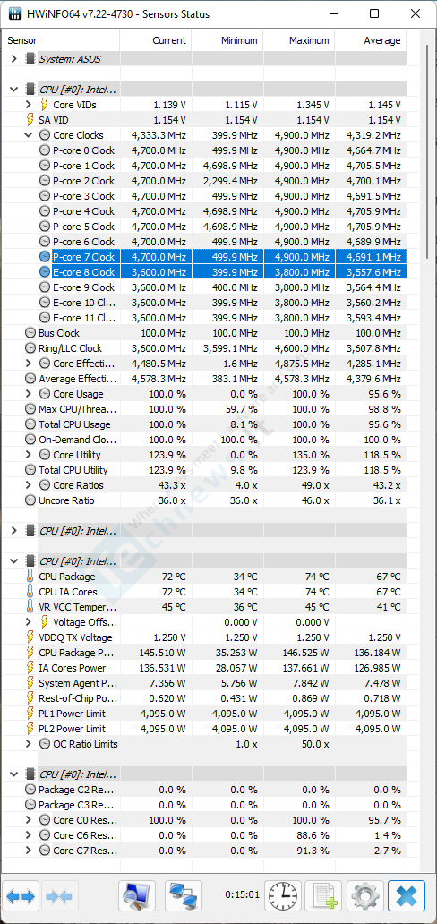Select the E-core 9 Clock row

click(x=205, y=287)
